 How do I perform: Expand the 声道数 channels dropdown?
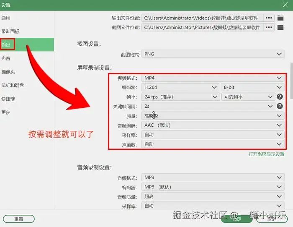[x=213, y=144]
